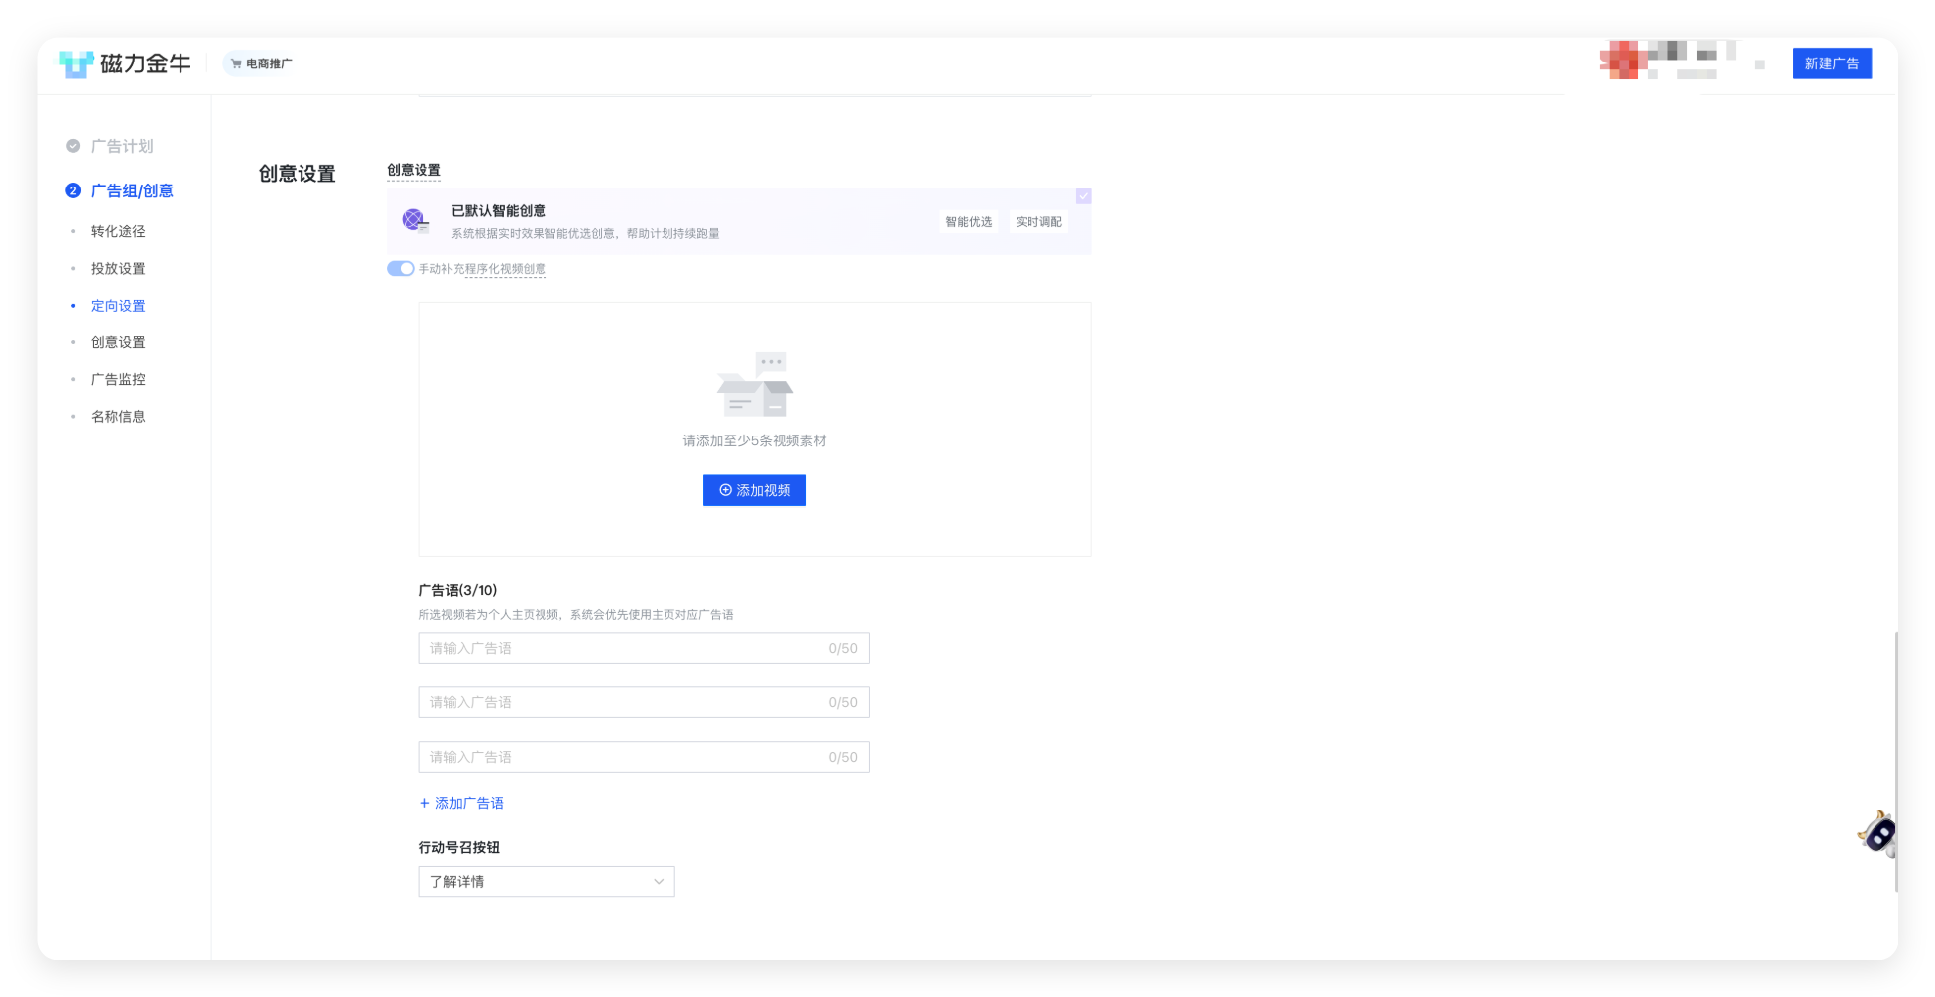Click the plus icon beside 添加广告语
1935x997 pixels.
coord(424,803)
